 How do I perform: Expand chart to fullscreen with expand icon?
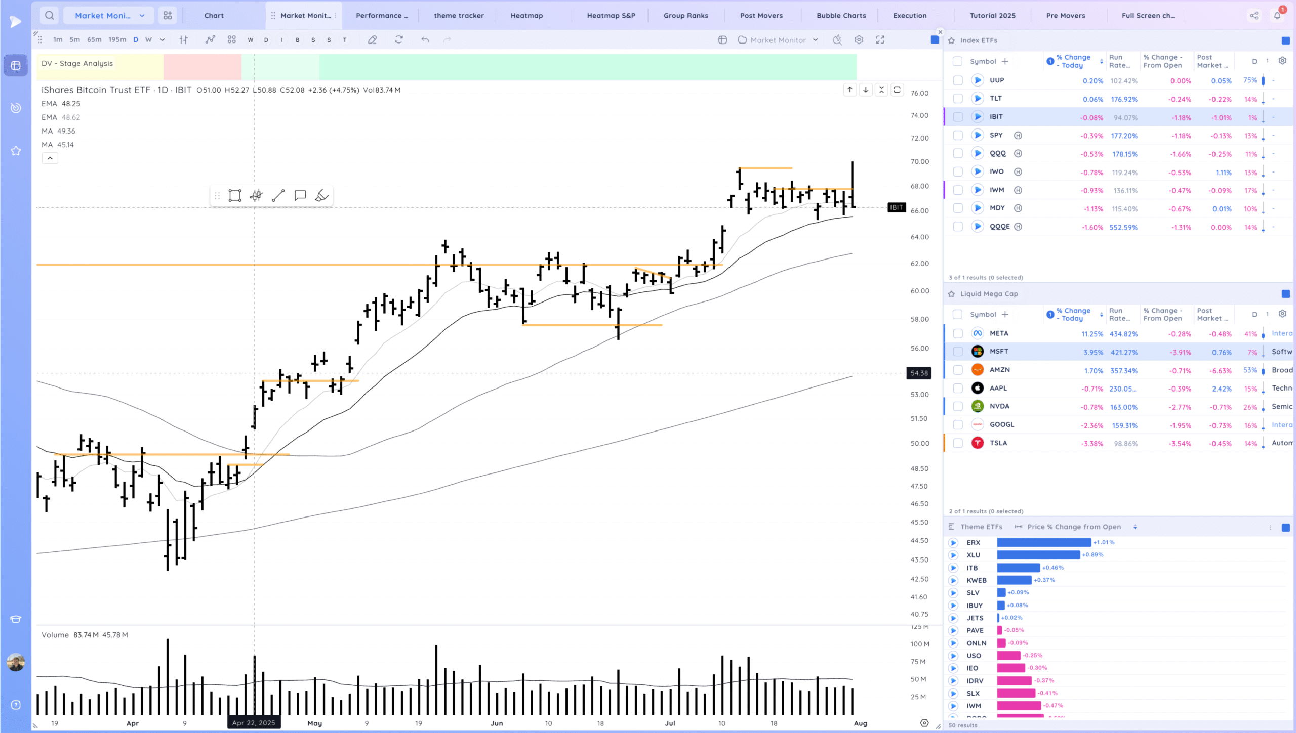[x=881, y=39]
